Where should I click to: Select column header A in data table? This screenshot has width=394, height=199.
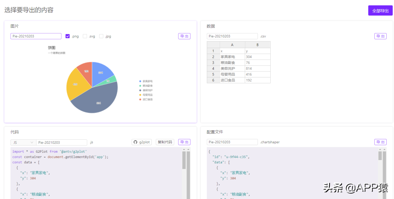[232, 45]
